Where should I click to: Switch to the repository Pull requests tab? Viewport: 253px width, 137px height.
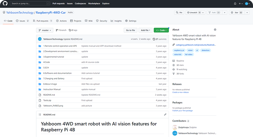pyautogui.click(x=43, y=21)
